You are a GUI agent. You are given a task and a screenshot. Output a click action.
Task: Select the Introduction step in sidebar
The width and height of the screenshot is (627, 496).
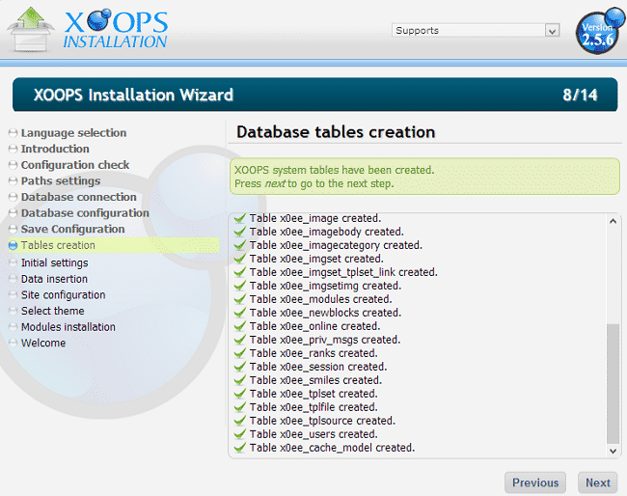click(x=55, y=149)
